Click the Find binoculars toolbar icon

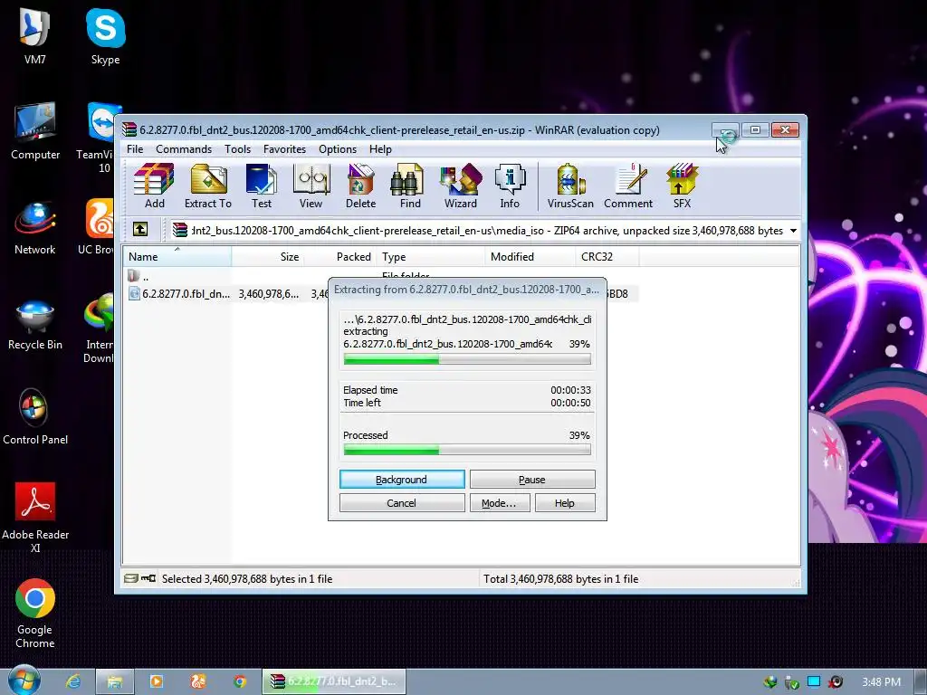click(x=410, y=186)
